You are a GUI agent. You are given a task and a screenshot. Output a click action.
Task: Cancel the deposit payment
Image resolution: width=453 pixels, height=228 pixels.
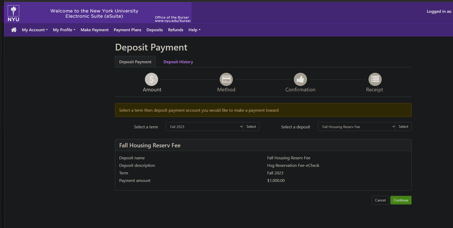coord(380,200)
